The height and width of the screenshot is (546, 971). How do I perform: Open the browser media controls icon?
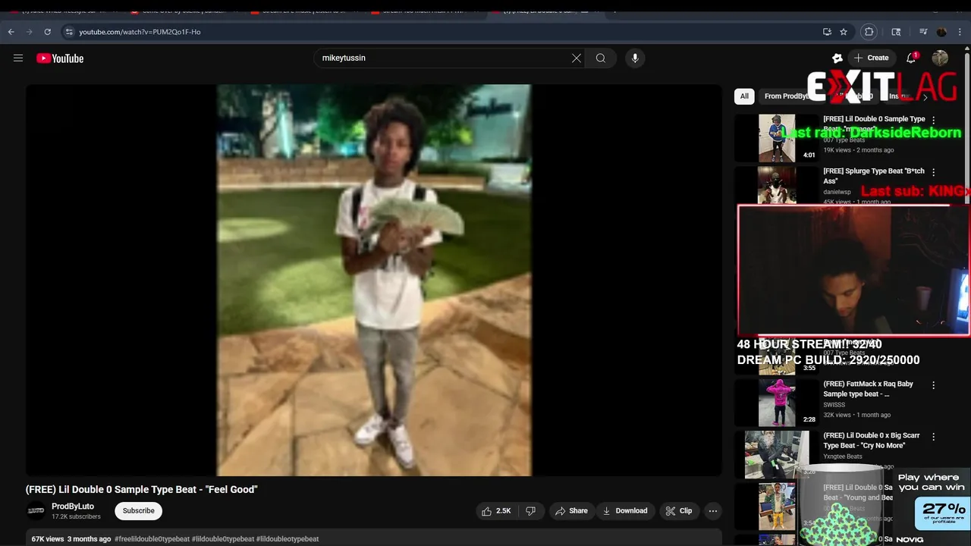(923, 32)
